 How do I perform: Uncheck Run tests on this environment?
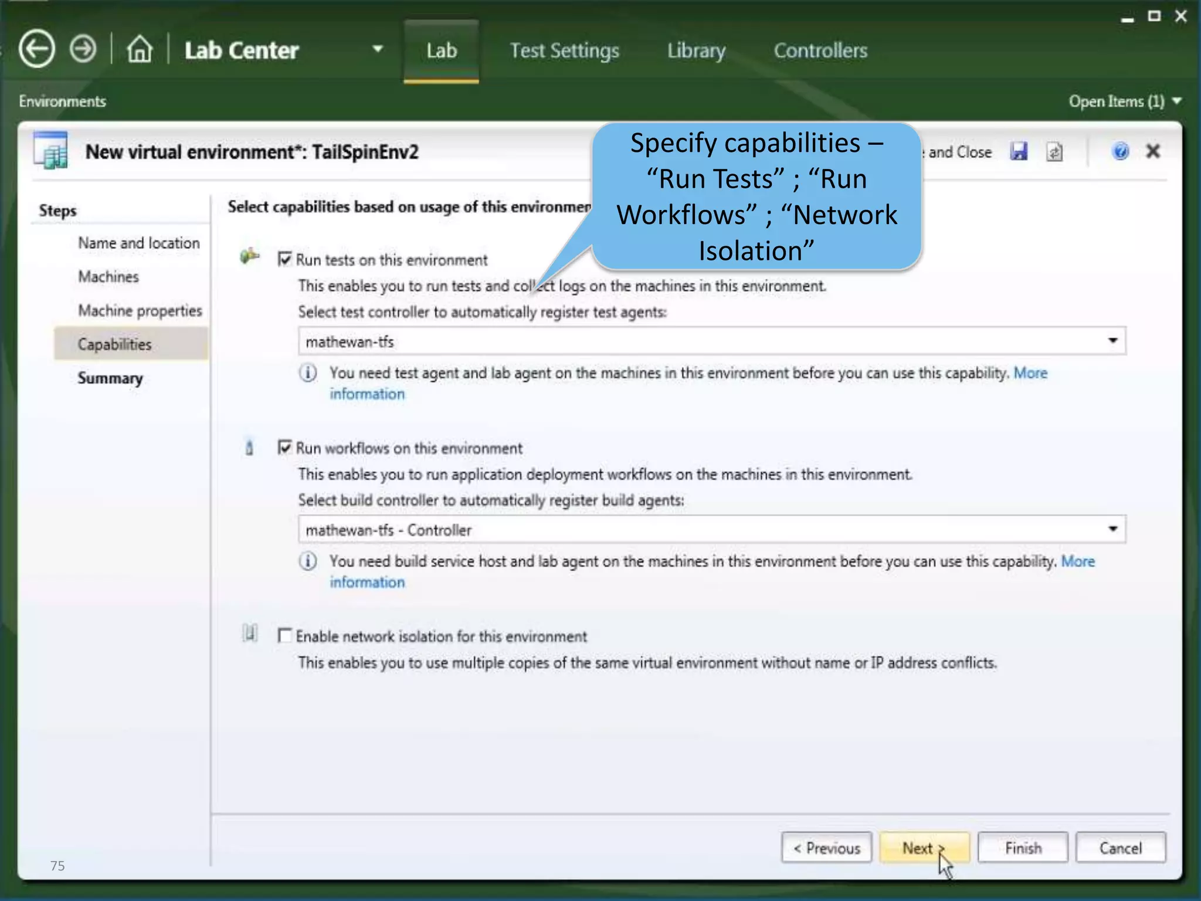tap(285, 259)
